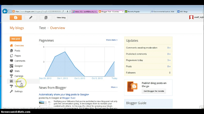Viewport: 204px width, 114px height.
Task: Open address bar dropdown arrow
Action: click(x=65, y=11)
